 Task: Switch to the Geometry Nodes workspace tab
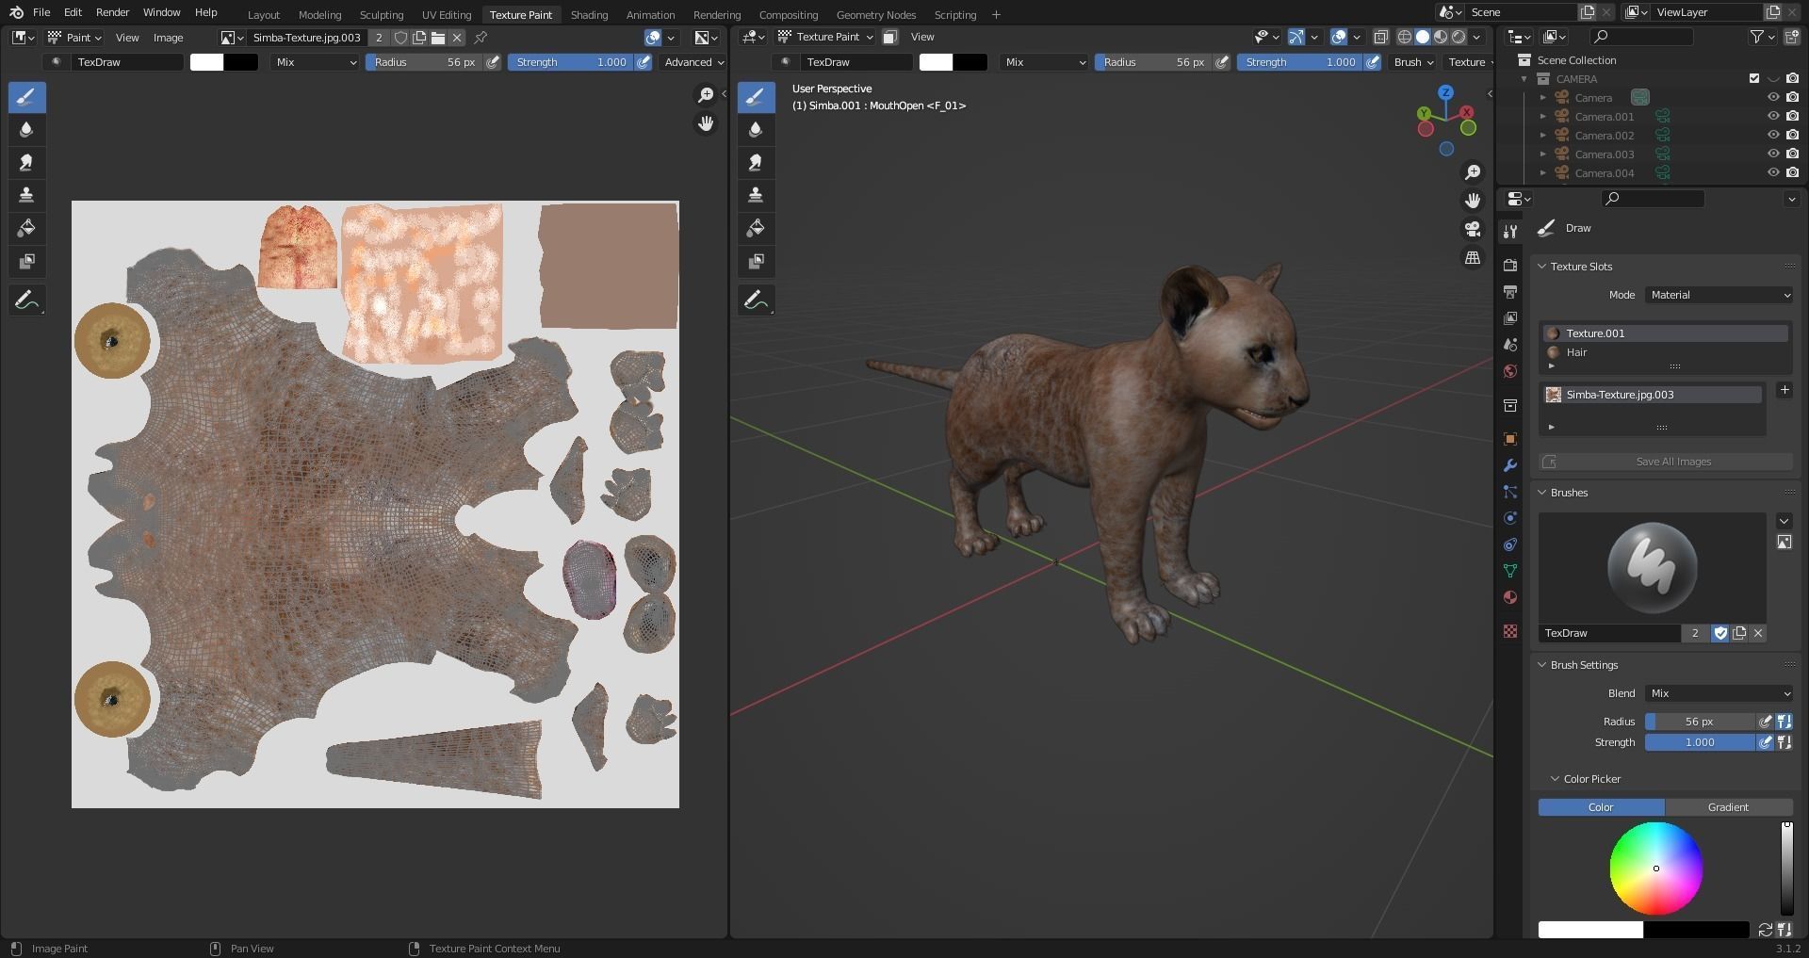[x=875, y=15]
